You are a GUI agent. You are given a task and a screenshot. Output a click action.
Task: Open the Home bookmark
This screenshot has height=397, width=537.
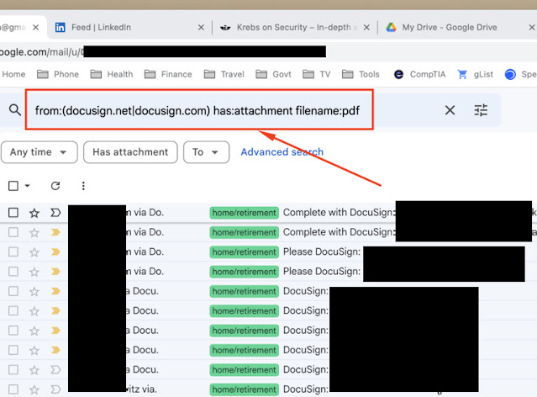13,74
